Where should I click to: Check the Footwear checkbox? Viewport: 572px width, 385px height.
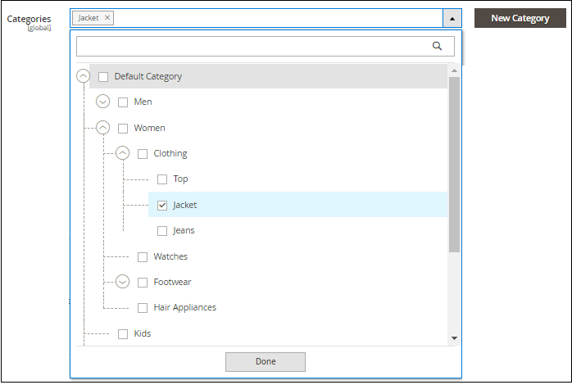click(143, 283)
